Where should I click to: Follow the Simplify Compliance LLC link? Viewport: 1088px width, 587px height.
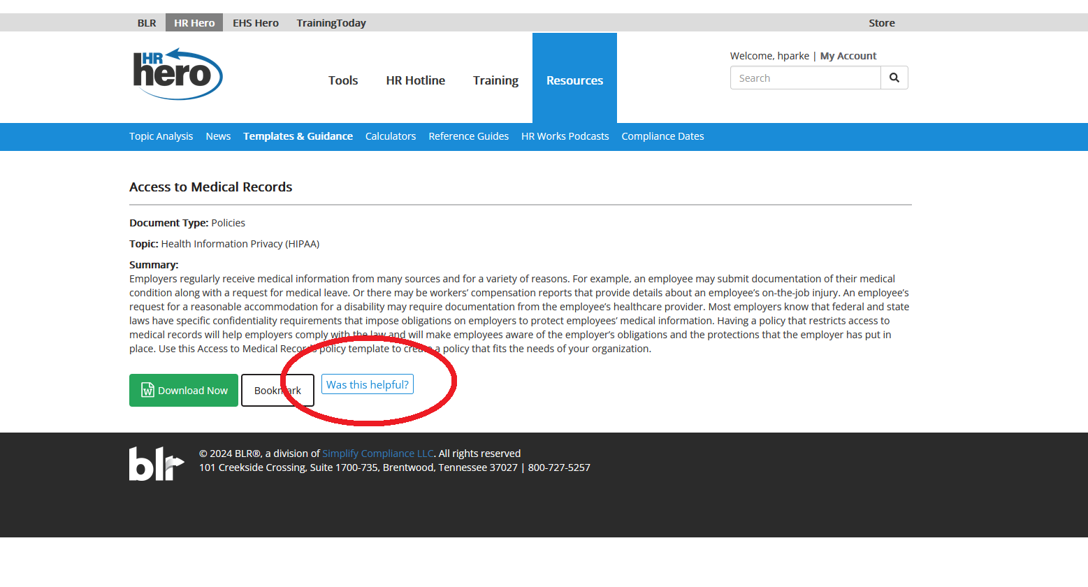377,454
